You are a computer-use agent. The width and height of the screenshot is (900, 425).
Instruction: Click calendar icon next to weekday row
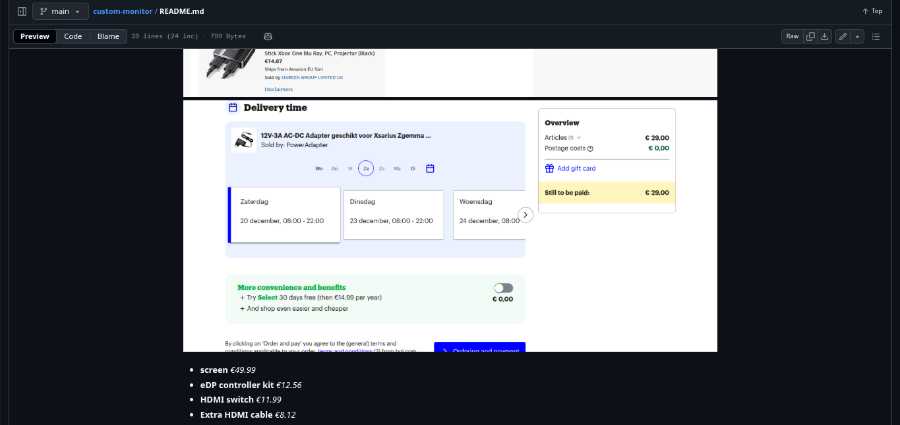click(x=430, y=168)
